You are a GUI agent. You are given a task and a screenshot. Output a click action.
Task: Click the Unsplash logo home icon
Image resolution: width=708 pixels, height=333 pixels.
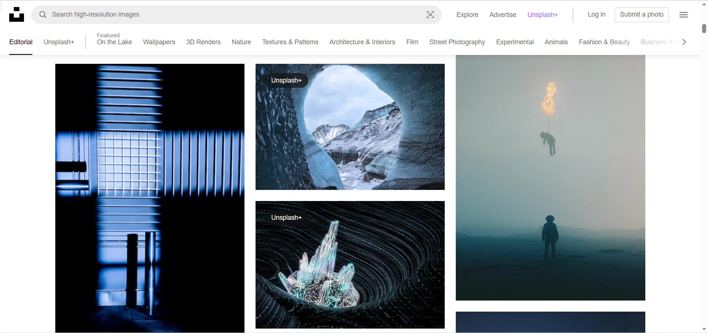(x=17, y=14)
